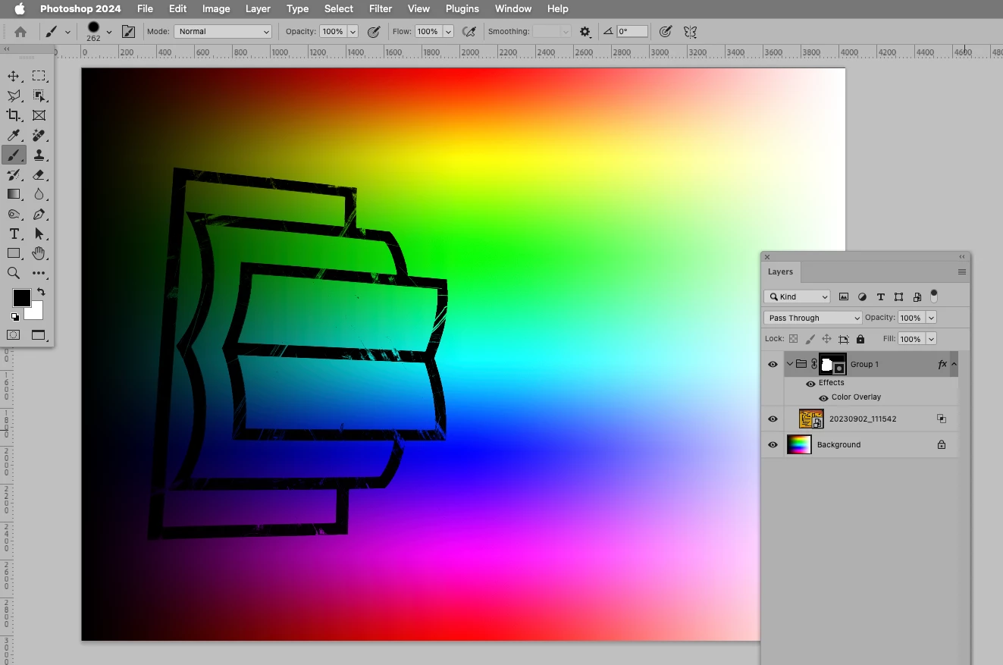
Task: Select the Brush tool in toolbox
Action: pyautogui.click(x=14, y=155)
